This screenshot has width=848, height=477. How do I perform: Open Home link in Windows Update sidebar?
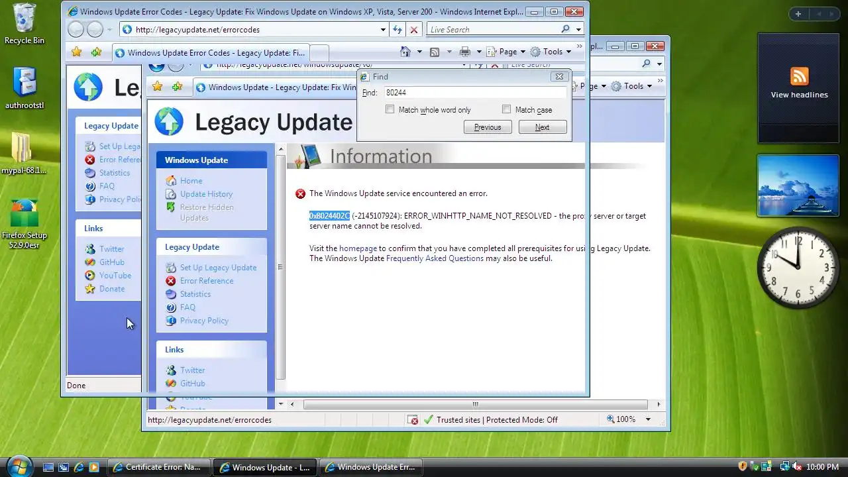pyautogui.click(x=191, y=181)
